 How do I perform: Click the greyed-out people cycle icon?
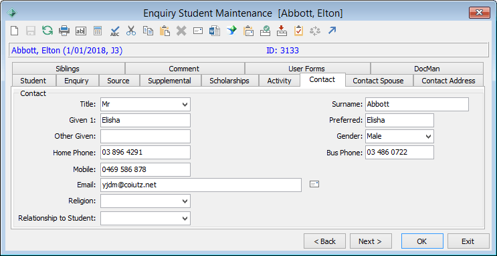pyautogui.click(x=315, y=31)
